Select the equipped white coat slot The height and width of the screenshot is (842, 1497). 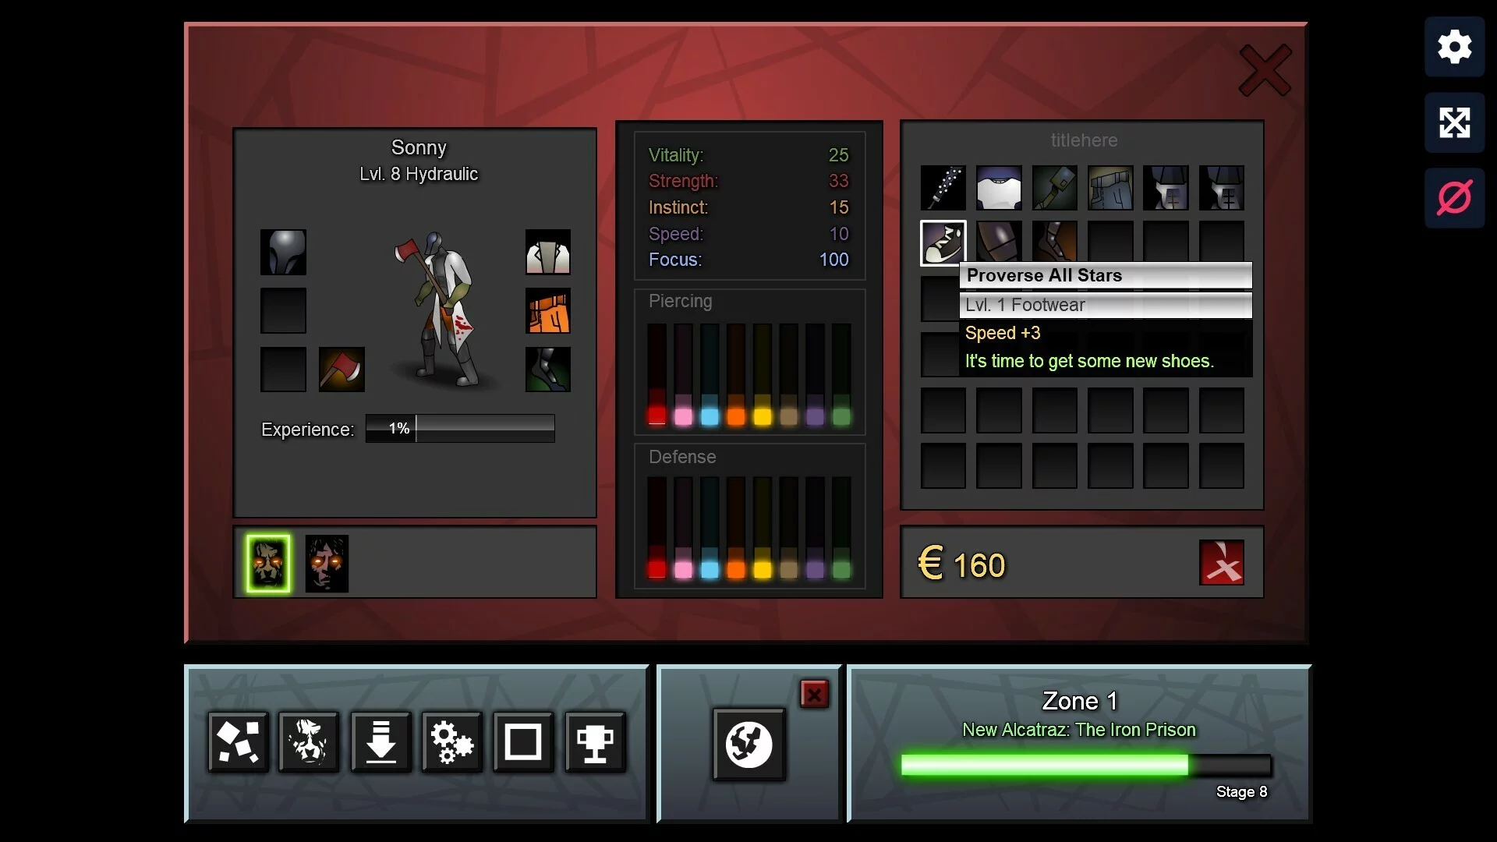click(x=548, y=252)
